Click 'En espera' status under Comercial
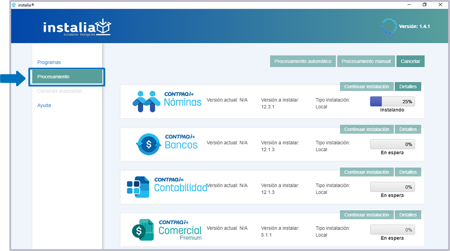This screenshot has height=251, width=450. tap(392, 238)
